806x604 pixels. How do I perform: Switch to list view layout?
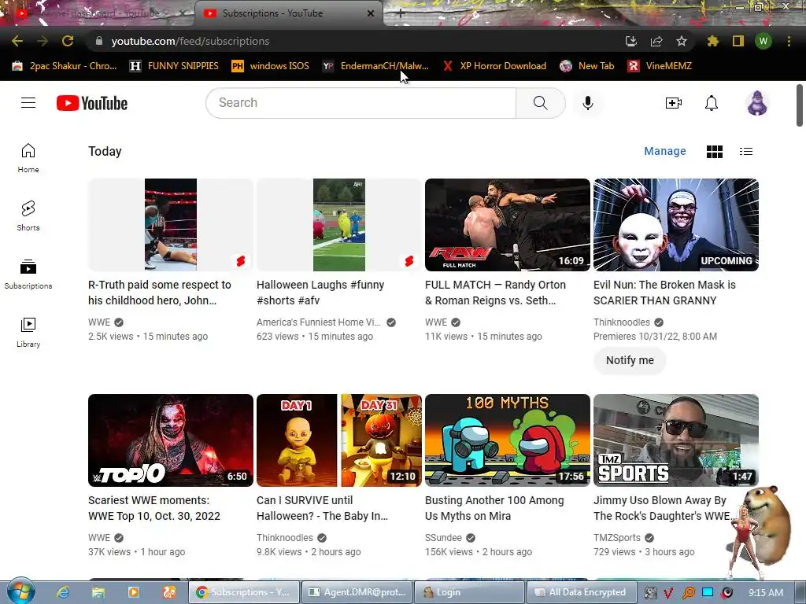[746, 152]
